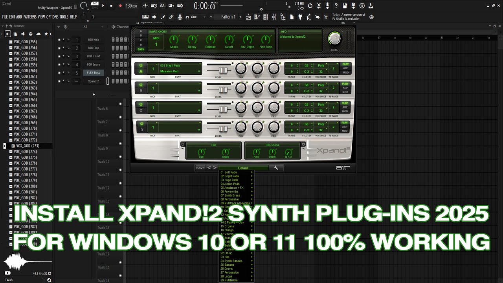Click the tempo 130.000 field
The image size is (503, 283).
point(131,6)
